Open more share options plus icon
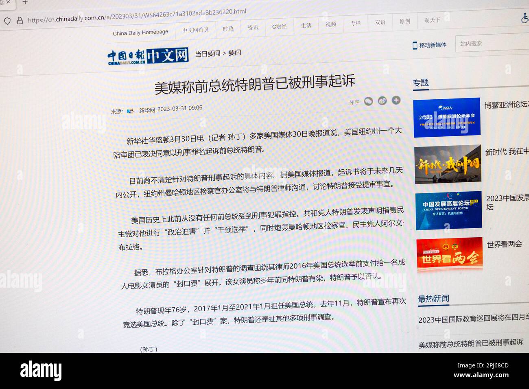 click(396, 100)
